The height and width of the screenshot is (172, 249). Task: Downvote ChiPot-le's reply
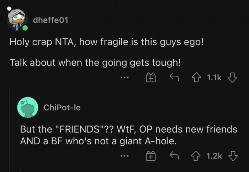click(232, 156)
